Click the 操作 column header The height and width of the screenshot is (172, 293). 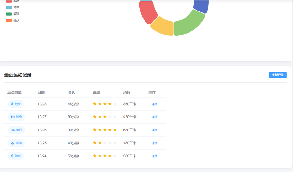tap(152, 92)
